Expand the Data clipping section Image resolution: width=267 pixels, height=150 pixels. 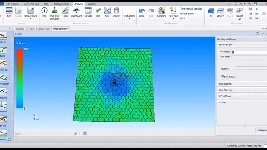(x=242, y=84)
